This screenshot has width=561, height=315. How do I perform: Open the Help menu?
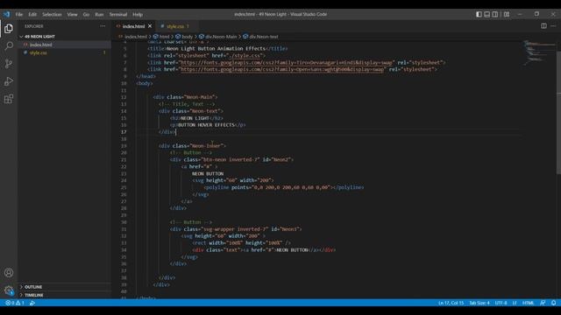138,14
